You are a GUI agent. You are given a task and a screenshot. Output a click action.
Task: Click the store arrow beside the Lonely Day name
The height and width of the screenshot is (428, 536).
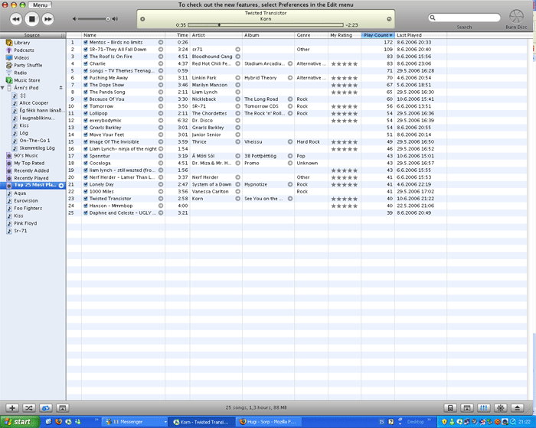click(x=161, y=184)
